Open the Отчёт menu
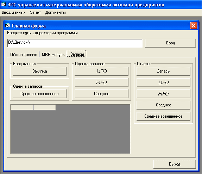 35,12
